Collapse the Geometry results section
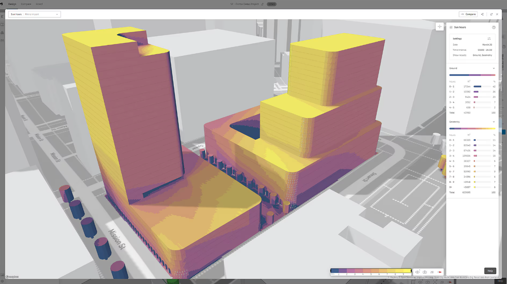This screenshot has height=284, width=507. pyautogui.click(x=494, y=122)
